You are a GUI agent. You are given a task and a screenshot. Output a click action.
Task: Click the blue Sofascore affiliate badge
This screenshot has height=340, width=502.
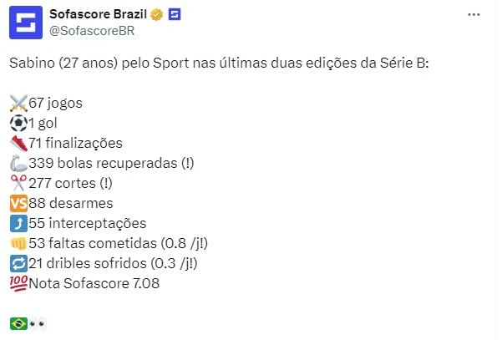176,15
